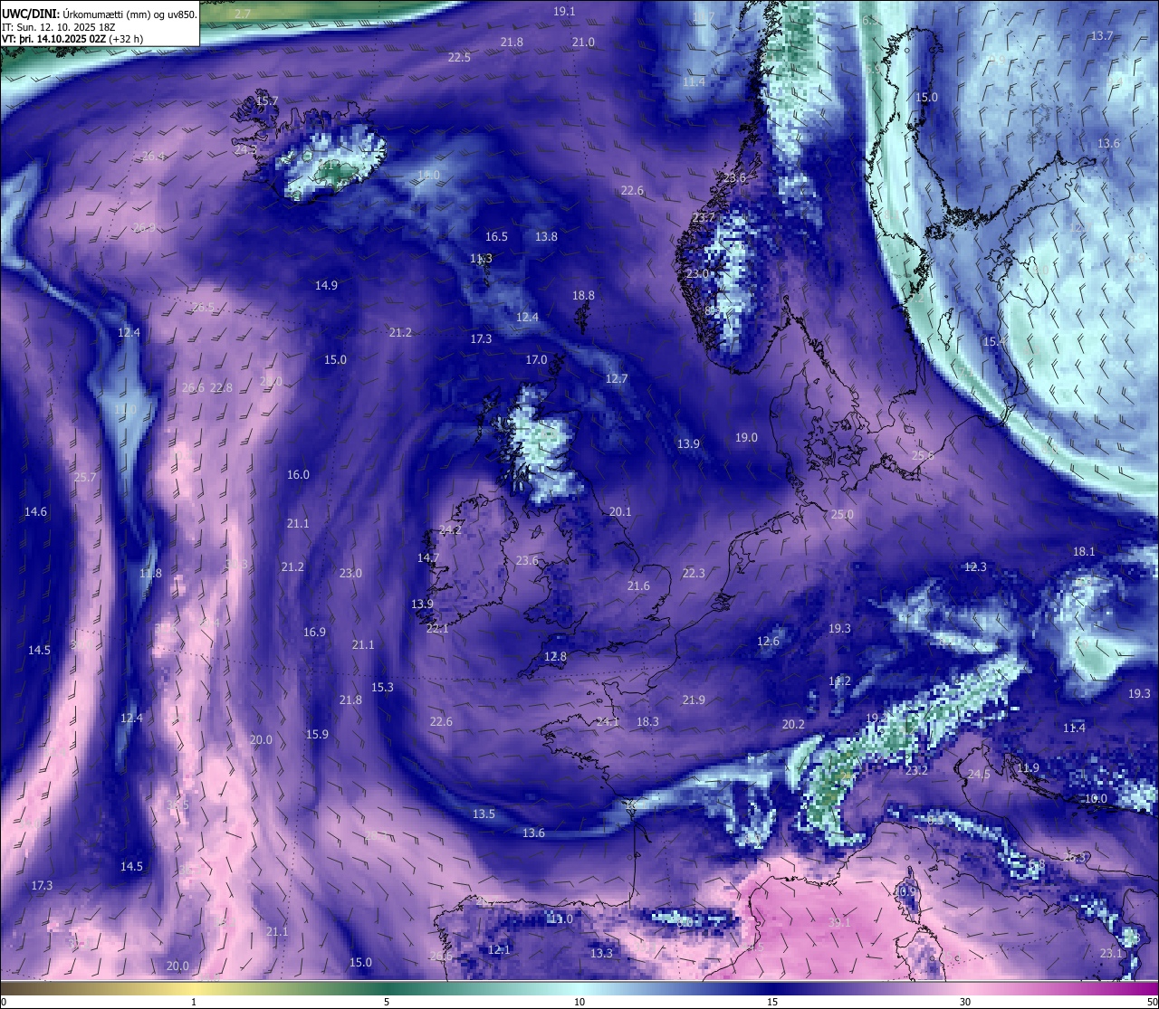The height and width of the screenshot is (1009, 1159).
Task: Click the 22.3 value over the southern North Sea
Action: pos(694,573)
